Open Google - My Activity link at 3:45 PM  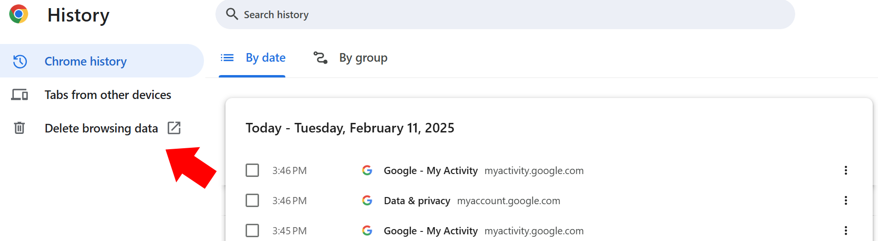coord(431,231)
